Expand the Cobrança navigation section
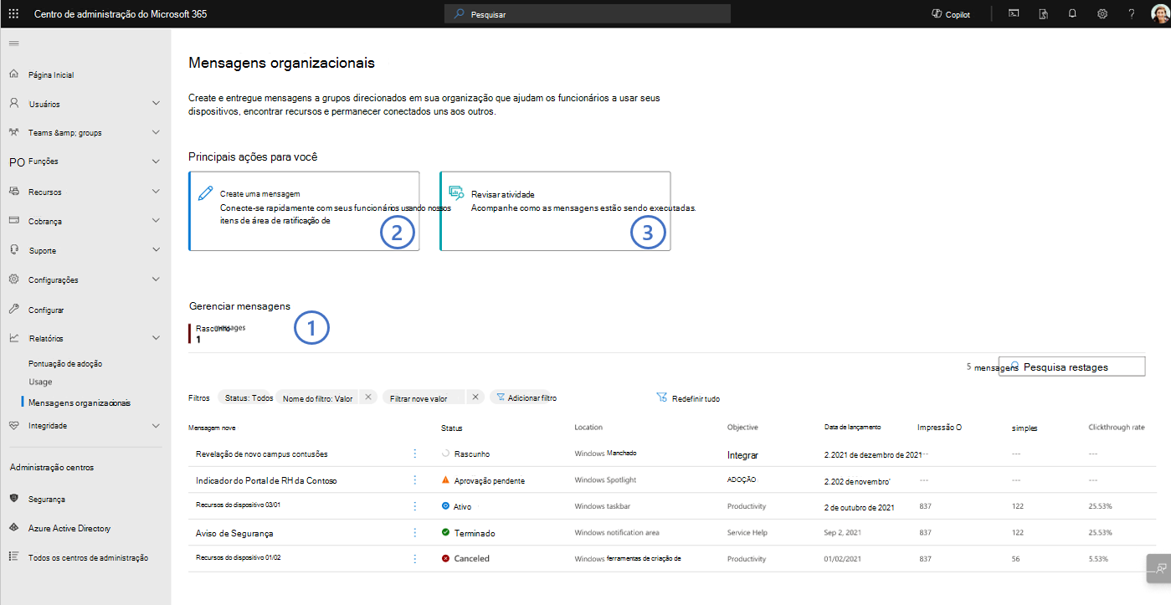The width and height of the screenshot is (1171, 605). (156, 221)
